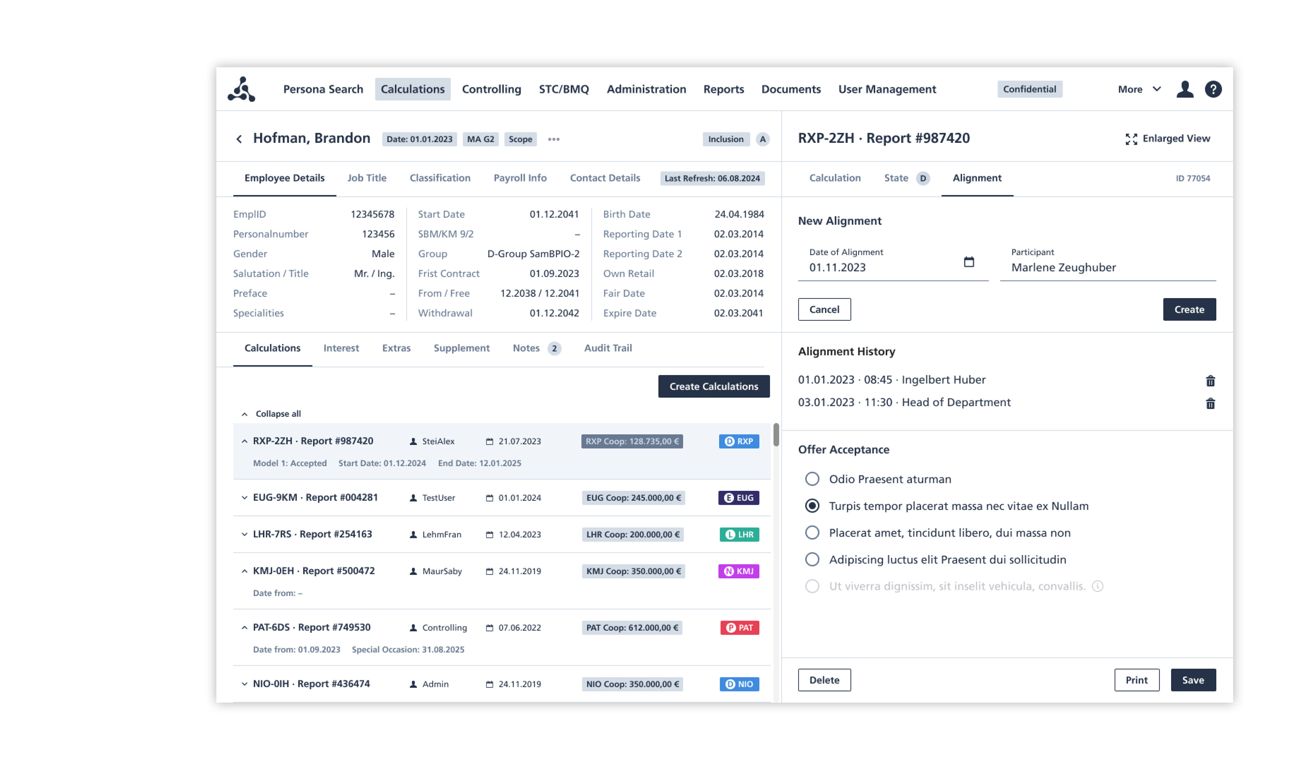Click the Create Calculations button

tap(713, 386)
